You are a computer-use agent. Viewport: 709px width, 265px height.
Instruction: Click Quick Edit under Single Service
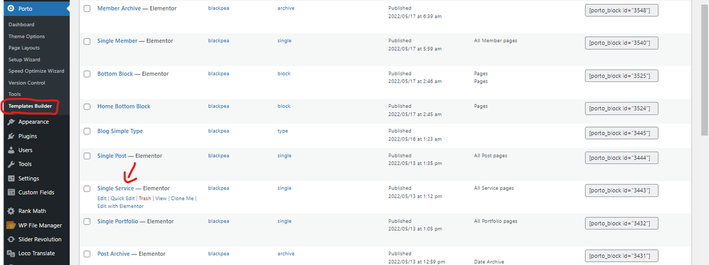click(x=122, y=199)
